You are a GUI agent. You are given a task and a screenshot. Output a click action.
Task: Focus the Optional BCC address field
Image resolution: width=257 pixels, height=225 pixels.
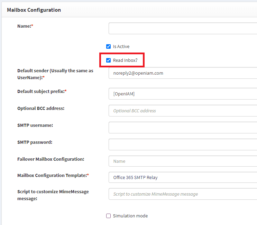(x=183, y=111)
